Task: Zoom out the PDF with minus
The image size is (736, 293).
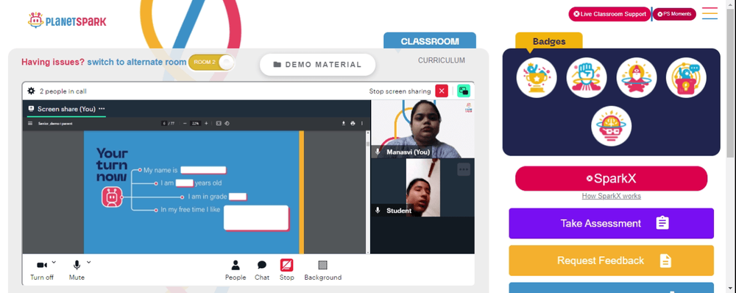Action: tap(185, 124)
